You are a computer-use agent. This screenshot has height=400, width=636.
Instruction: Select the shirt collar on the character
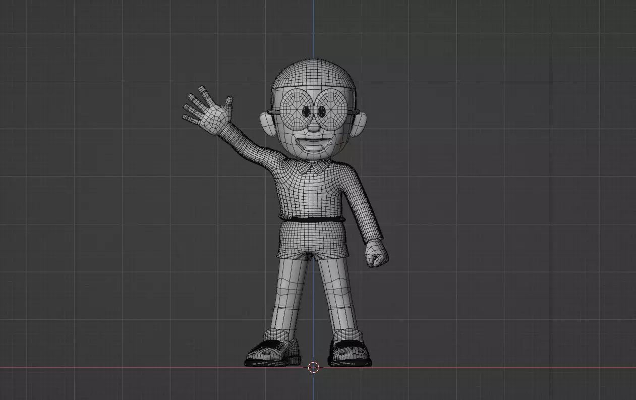point(314,166)
